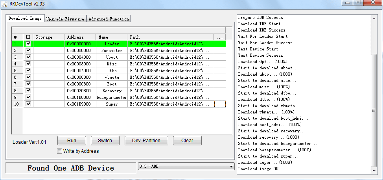Enable Write by Address option
This screenshot has width=383, height=180.
pyautogui.click(x=60, y=151)
